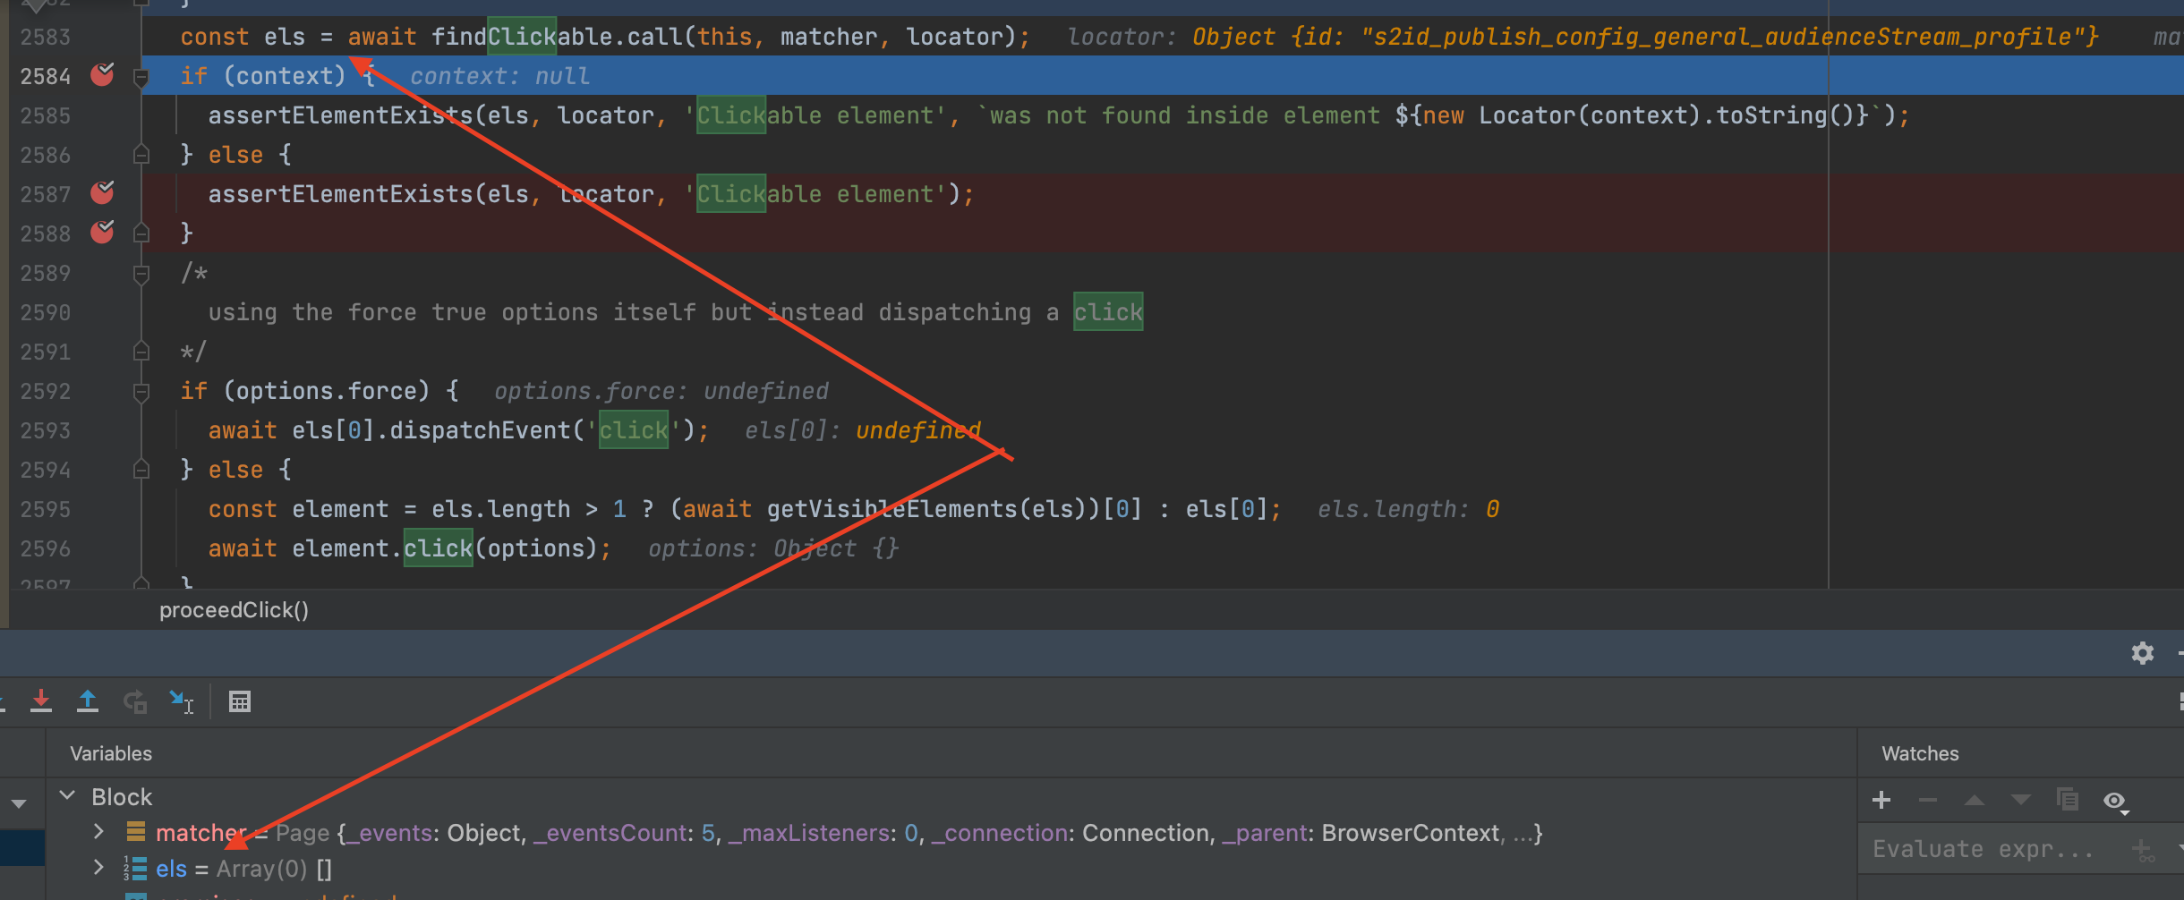Click the Move Watch Down arrow

(2021, 800)
